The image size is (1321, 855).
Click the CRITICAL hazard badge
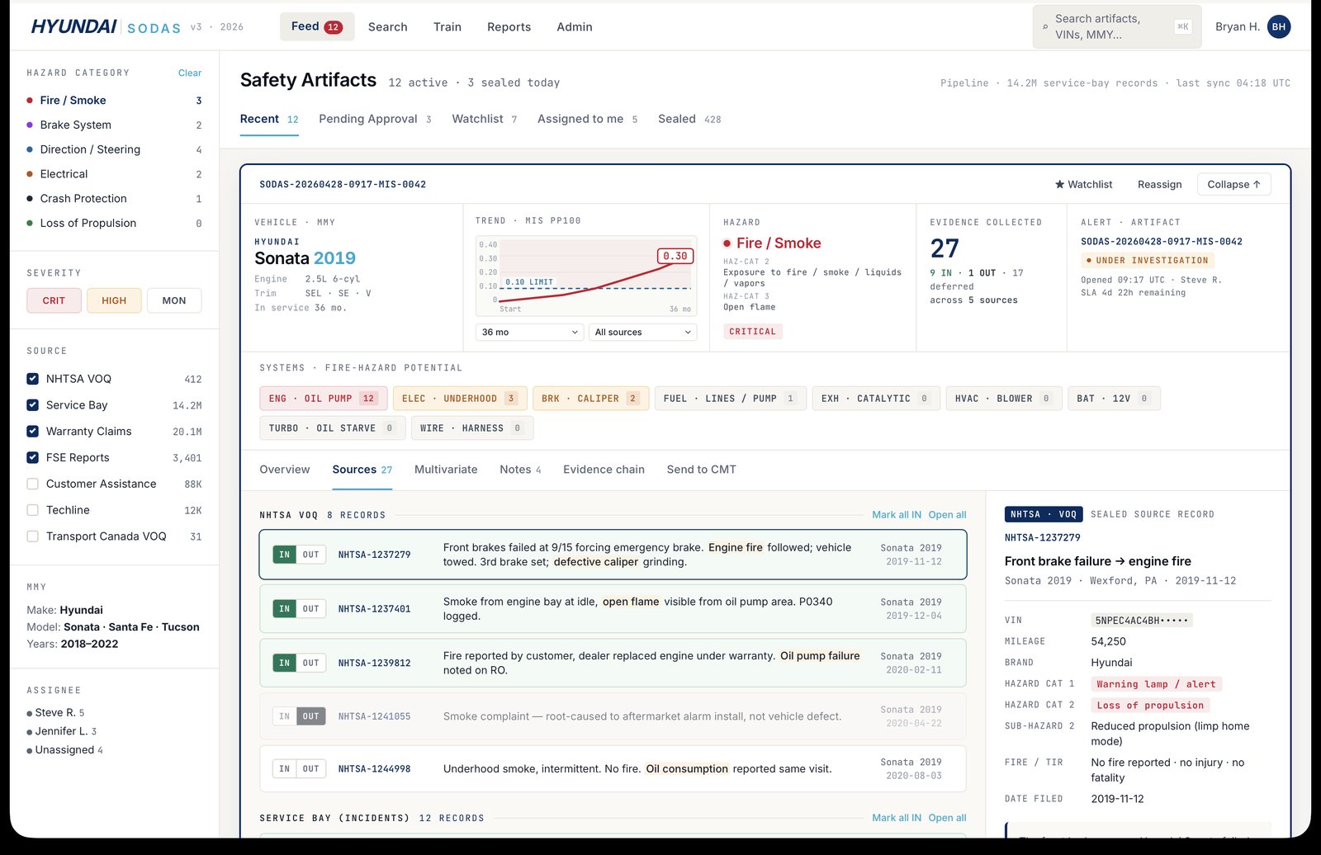click(x=752, y=332)
